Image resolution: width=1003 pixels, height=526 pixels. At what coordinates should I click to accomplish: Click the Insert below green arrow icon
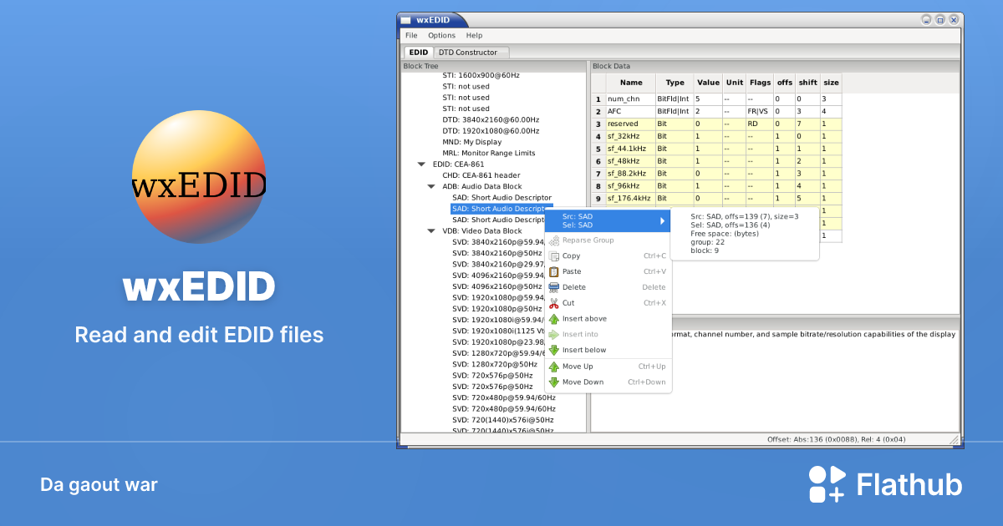(x=554, y=349)
